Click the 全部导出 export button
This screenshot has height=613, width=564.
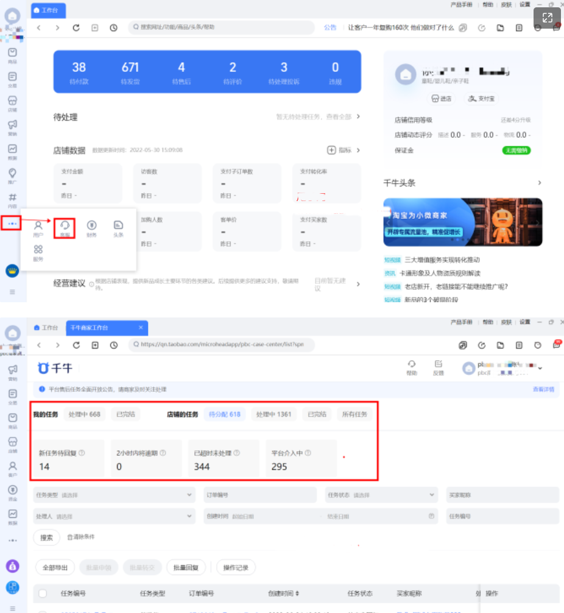click(x=55, y=567)
